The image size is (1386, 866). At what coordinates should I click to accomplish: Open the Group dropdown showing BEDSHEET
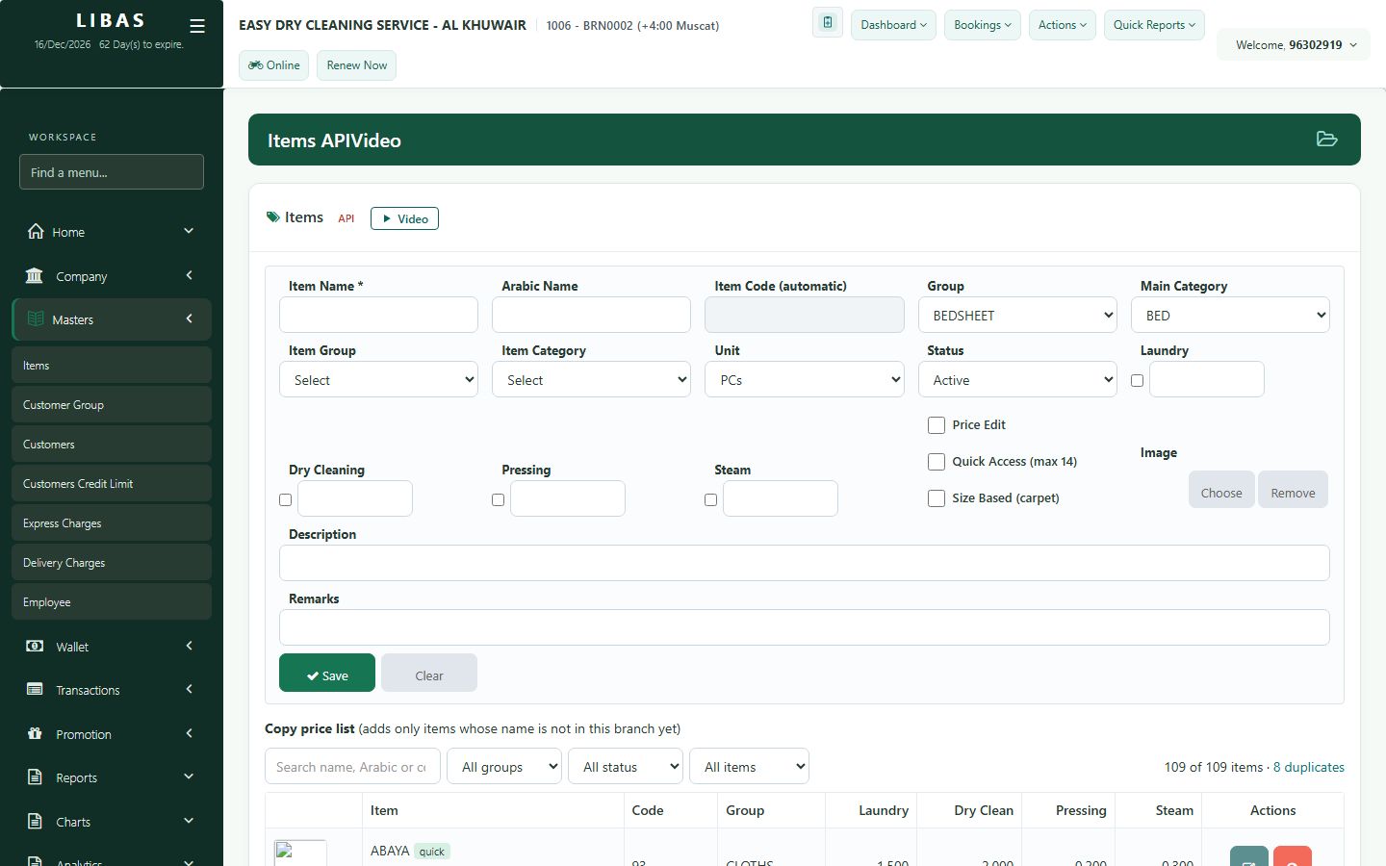click(x=1017, y=316)
